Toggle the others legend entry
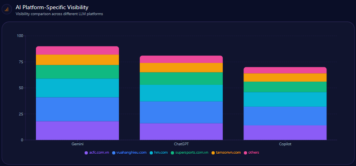Image resolution: width=356 pixels, height=166 pixels. [251, 152]
